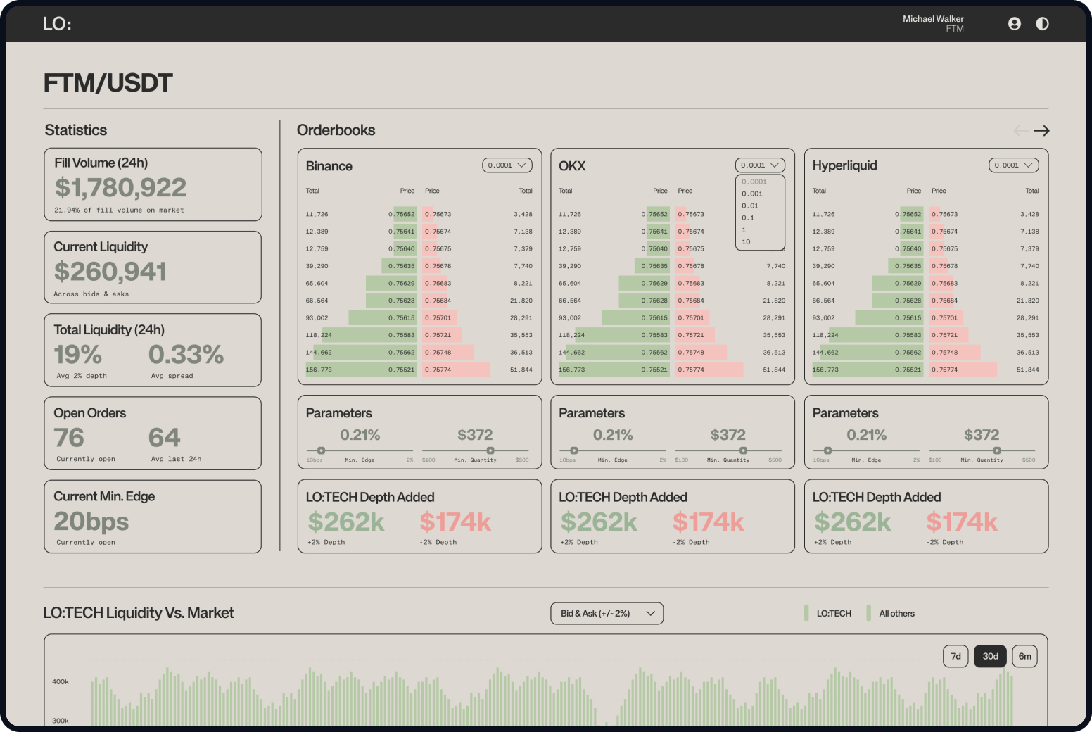The height and width of the screenshot is (732, 1092).
Task: Select 0.1 in OKX tick size list
Action: pyautogui.click(x=748, y=217)
